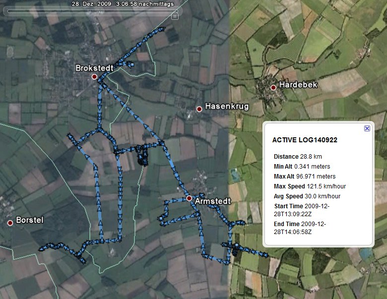
Task: Click the Borstel placemark marker
Action: [10, 223]
